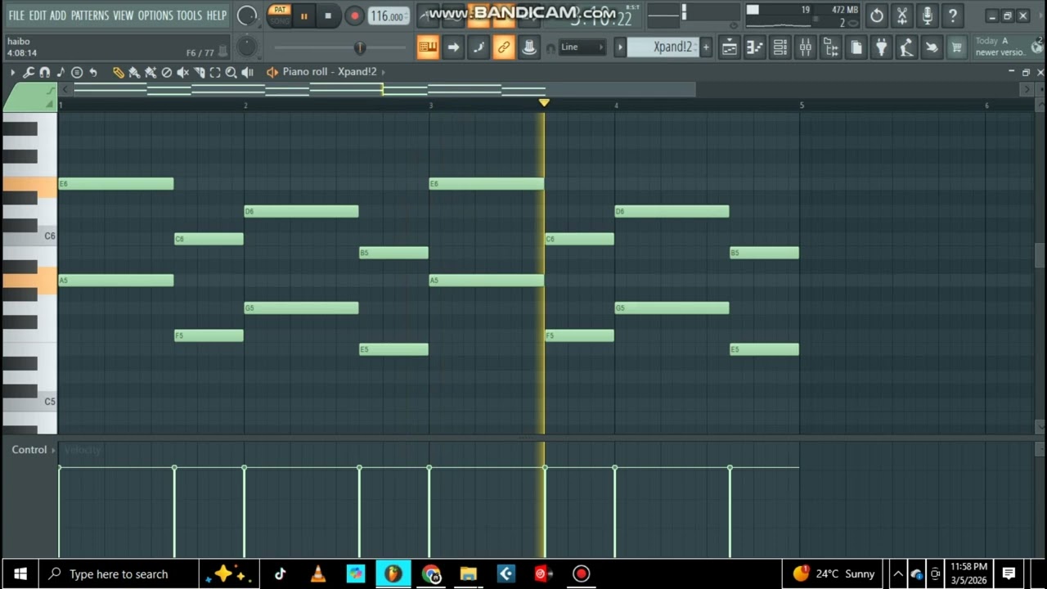
Task: Open project picker pages icon
Action: pos(856,47)
